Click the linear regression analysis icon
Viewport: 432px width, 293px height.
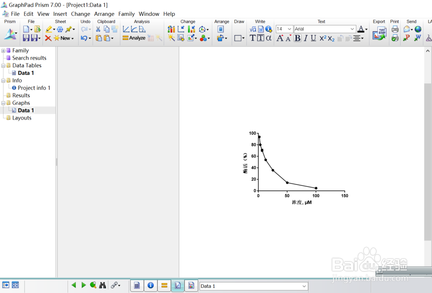(126, 29)
